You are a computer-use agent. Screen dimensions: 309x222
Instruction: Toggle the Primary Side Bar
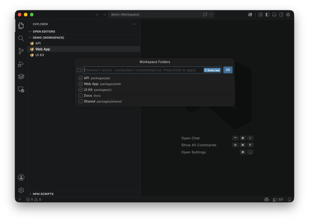click(267, 15)
